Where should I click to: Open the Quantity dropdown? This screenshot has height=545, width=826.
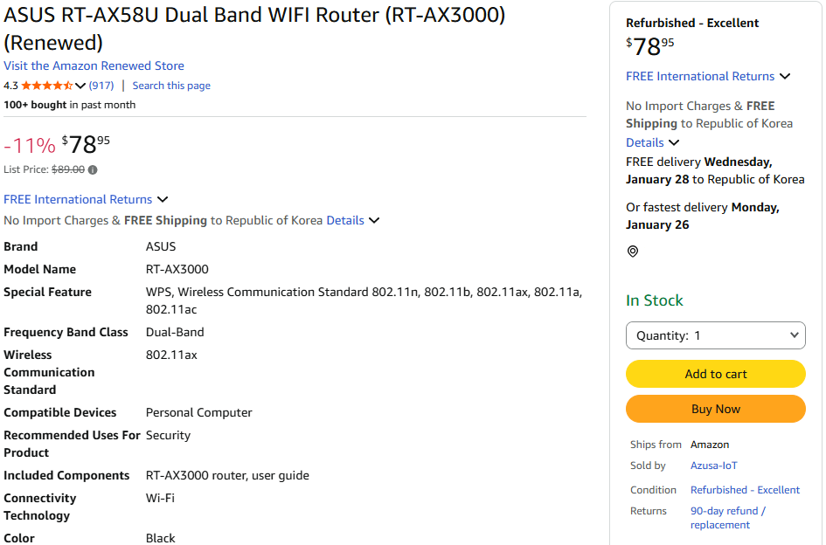tap(716, 335)
